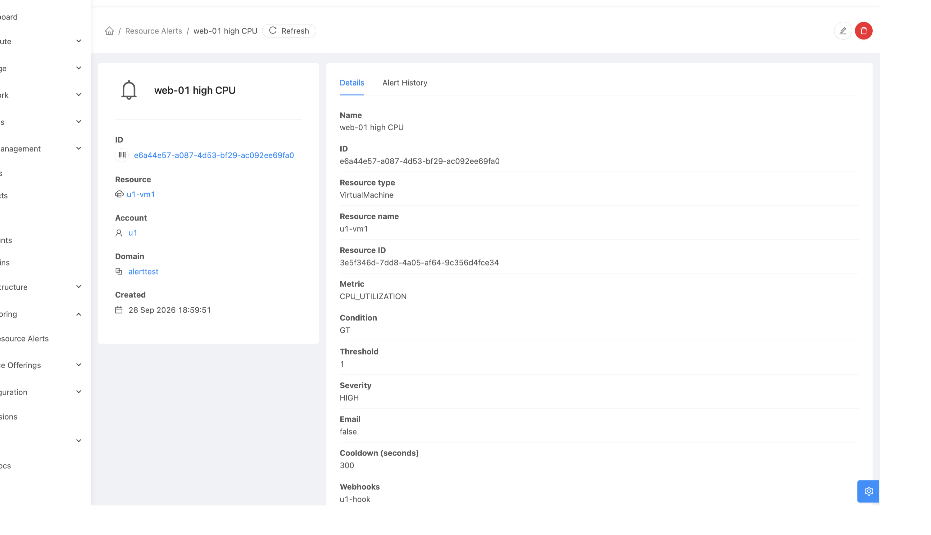931x535 pixels.
Task: Expand the Configuration sidebar menu chevron
Action: point(78,392)
